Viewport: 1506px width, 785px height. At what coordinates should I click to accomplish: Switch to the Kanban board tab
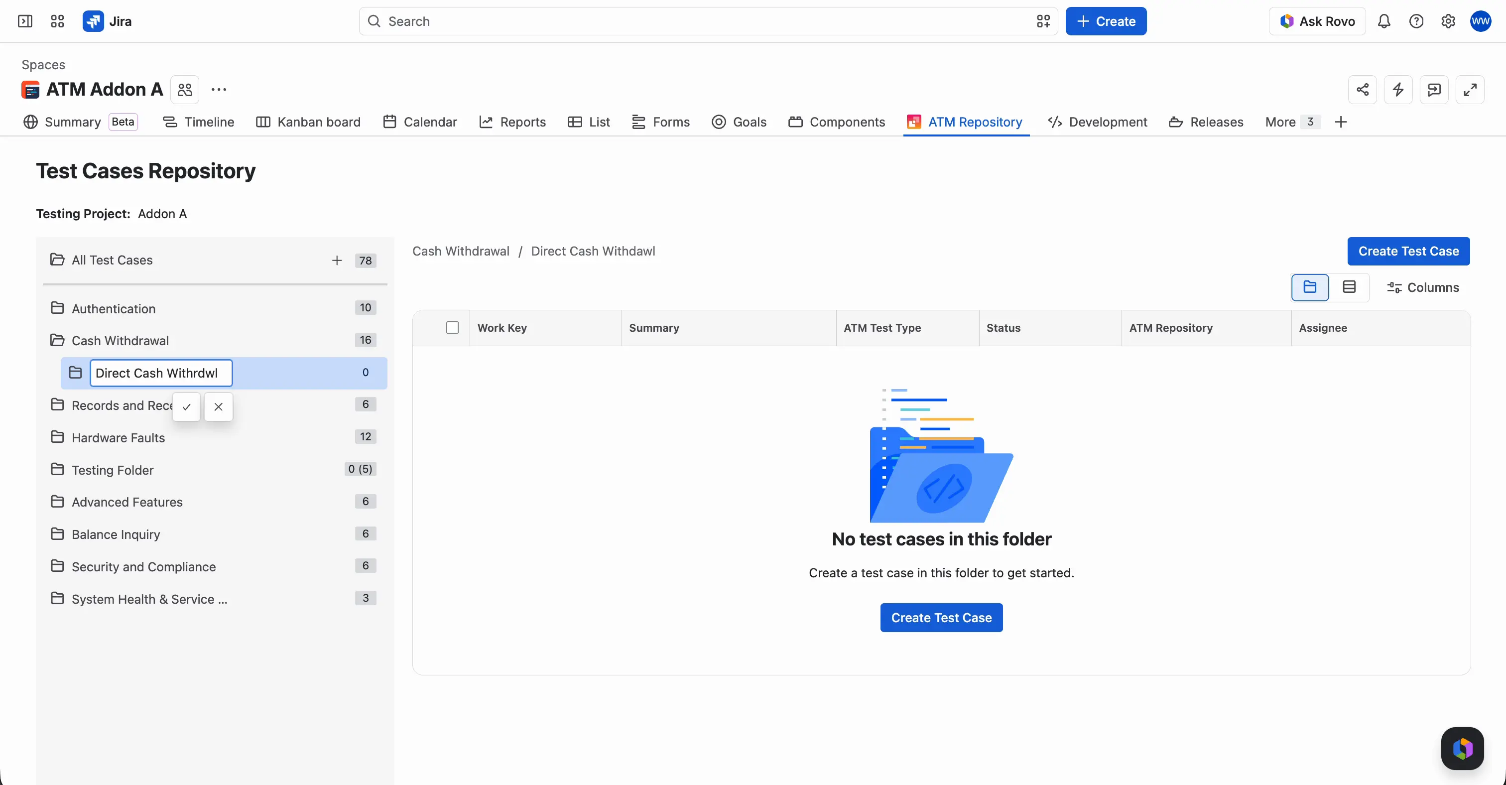point(309,122)
